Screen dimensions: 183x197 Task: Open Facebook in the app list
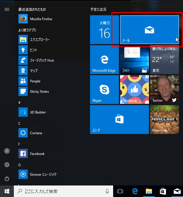click(31, 154)
